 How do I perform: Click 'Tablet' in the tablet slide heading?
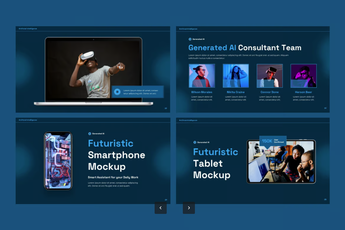[x=208, y=163]
